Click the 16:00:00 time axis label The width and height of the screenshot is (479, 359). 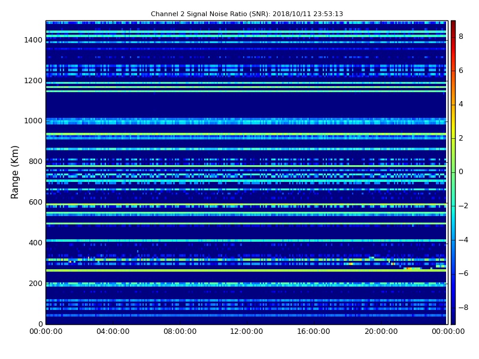[314, 331]
